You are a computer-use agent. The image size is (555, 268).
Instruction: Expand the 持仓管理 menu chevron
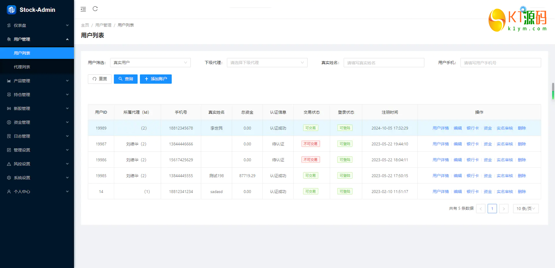click(x=67, y=95)
